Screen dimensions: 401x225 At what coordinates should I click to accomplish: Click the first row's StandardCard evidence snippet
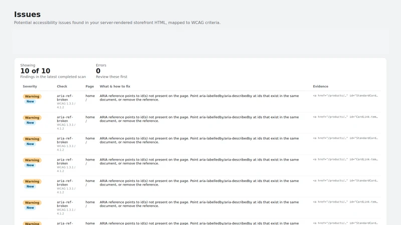(x=345, y=95)
